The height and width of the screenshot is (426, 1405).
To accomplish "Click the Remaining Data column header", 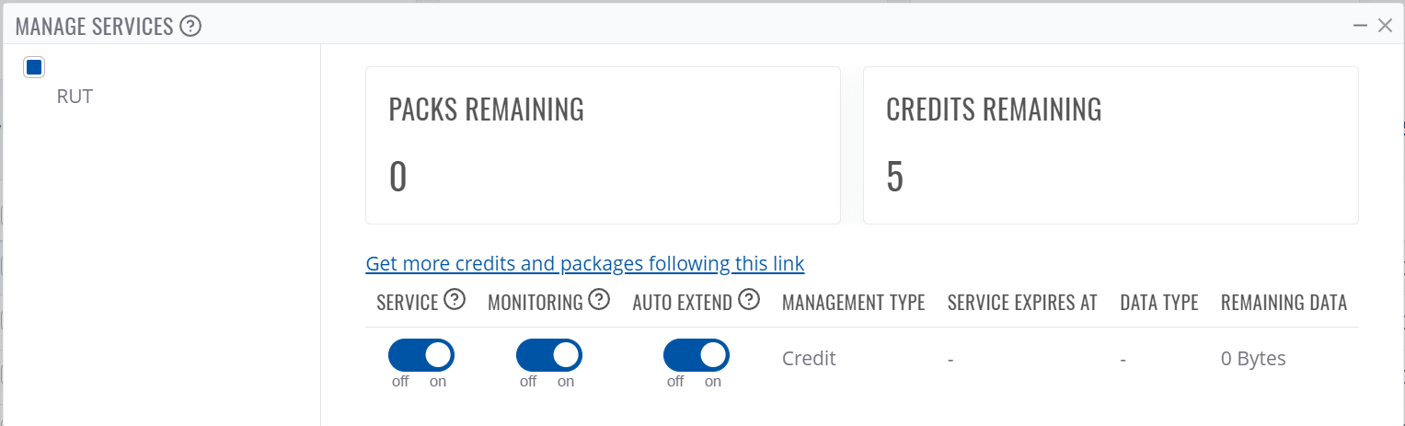I will (x=1284, y=303).
